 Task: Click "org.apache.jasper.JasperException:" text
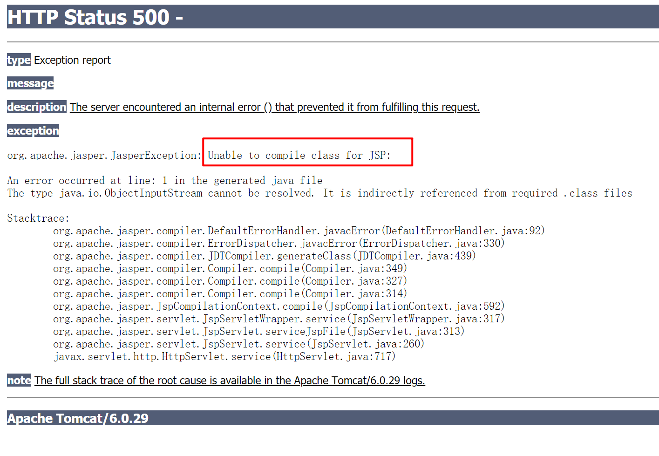coord(104,156)
